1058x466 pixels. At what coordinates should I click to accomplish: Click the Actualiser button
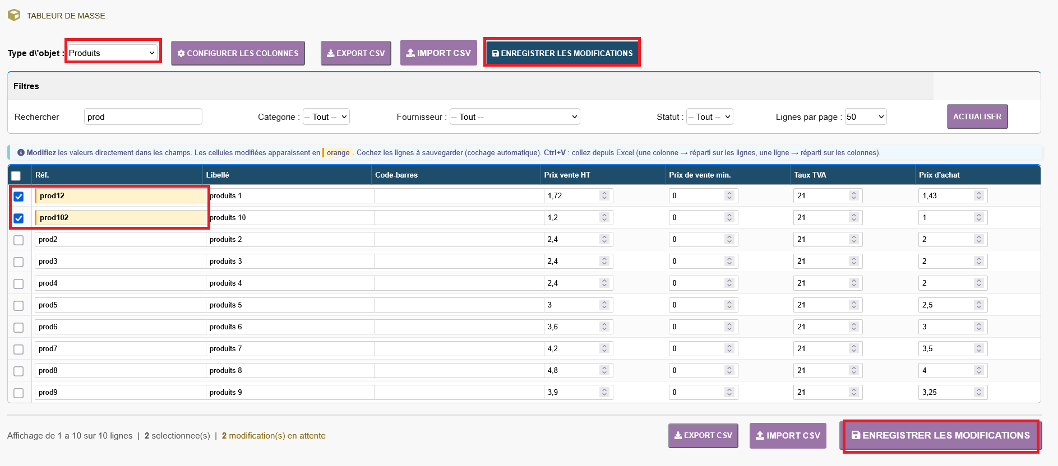(977, 116)
